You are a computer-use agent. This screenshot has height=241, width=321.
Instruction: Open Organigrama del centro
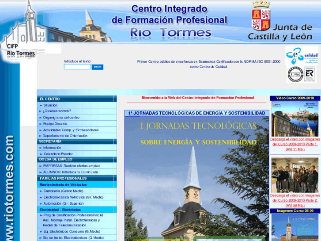click(x=61, y=118)
